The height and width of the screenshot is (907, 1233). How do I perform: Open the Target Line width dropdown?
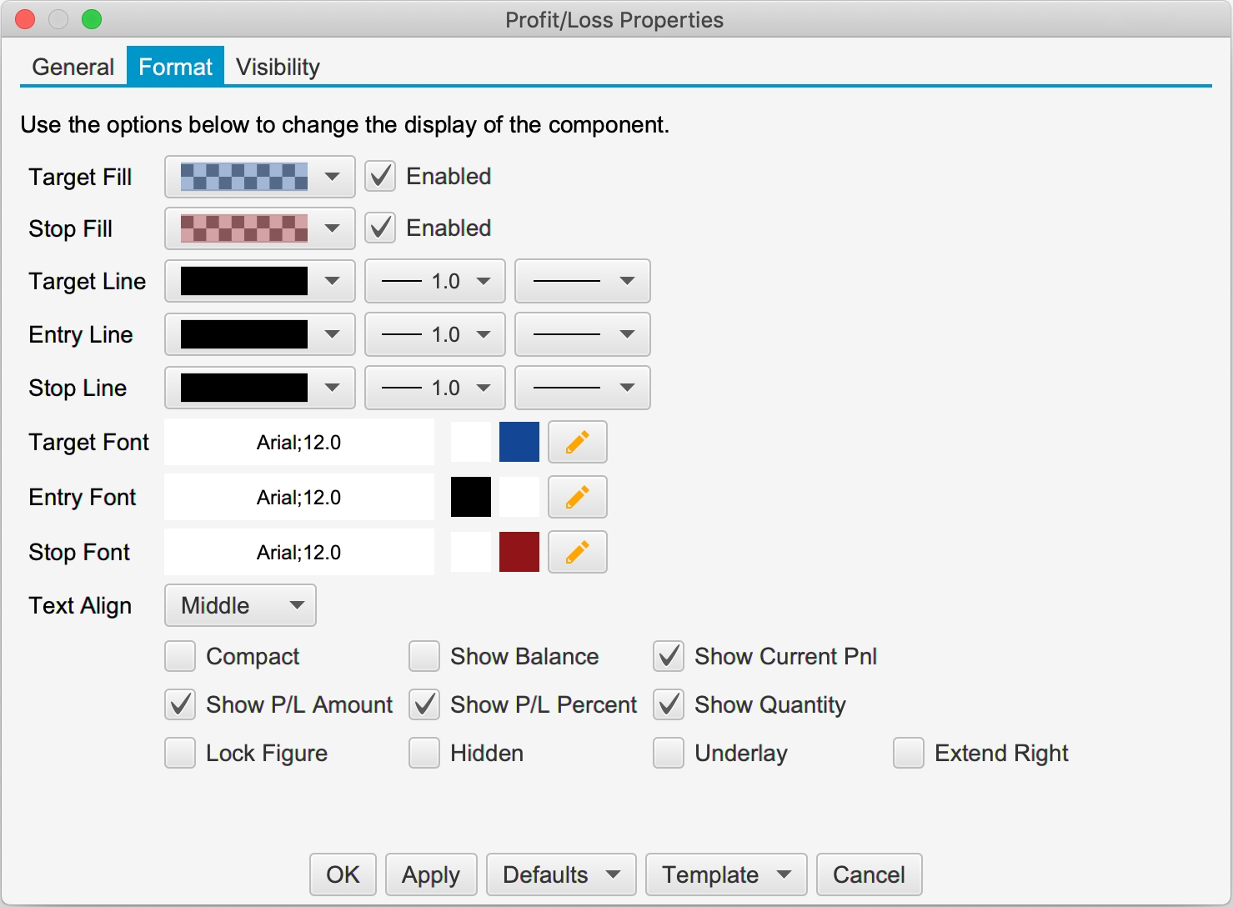[435, 281]
